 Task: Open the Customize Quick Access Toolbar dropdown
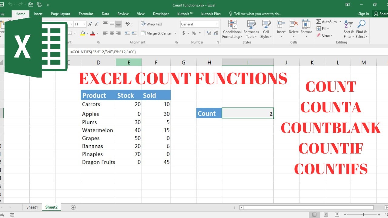pos(48,5)
